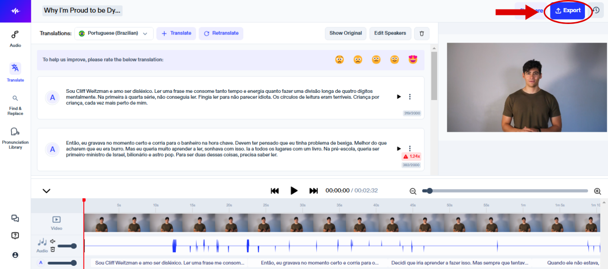Click the blue Export button

click(567, 11)
